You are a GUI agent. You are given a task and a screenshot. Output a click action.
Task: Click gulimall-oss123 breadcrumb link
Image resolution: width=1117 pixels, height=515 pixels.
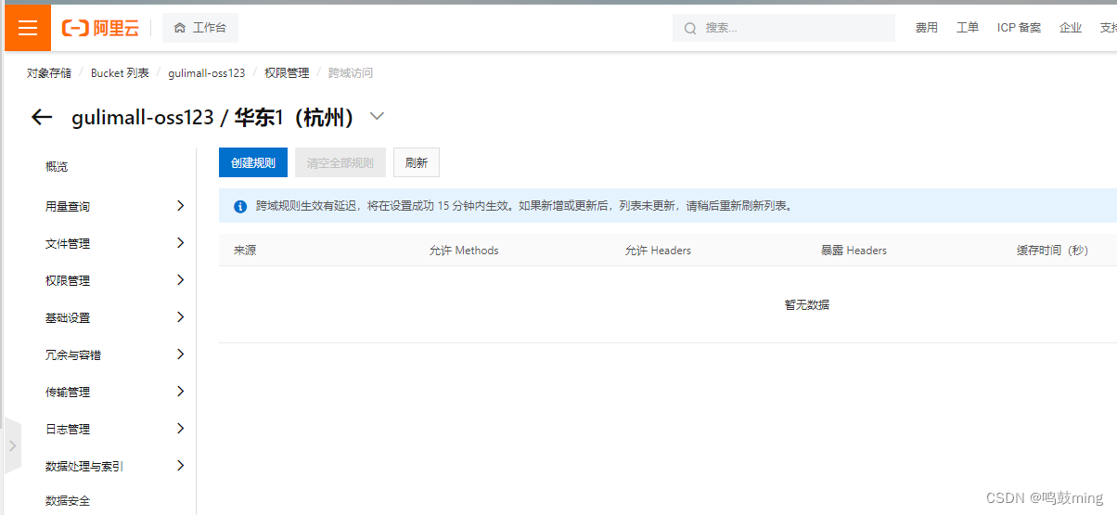point(207,73)
